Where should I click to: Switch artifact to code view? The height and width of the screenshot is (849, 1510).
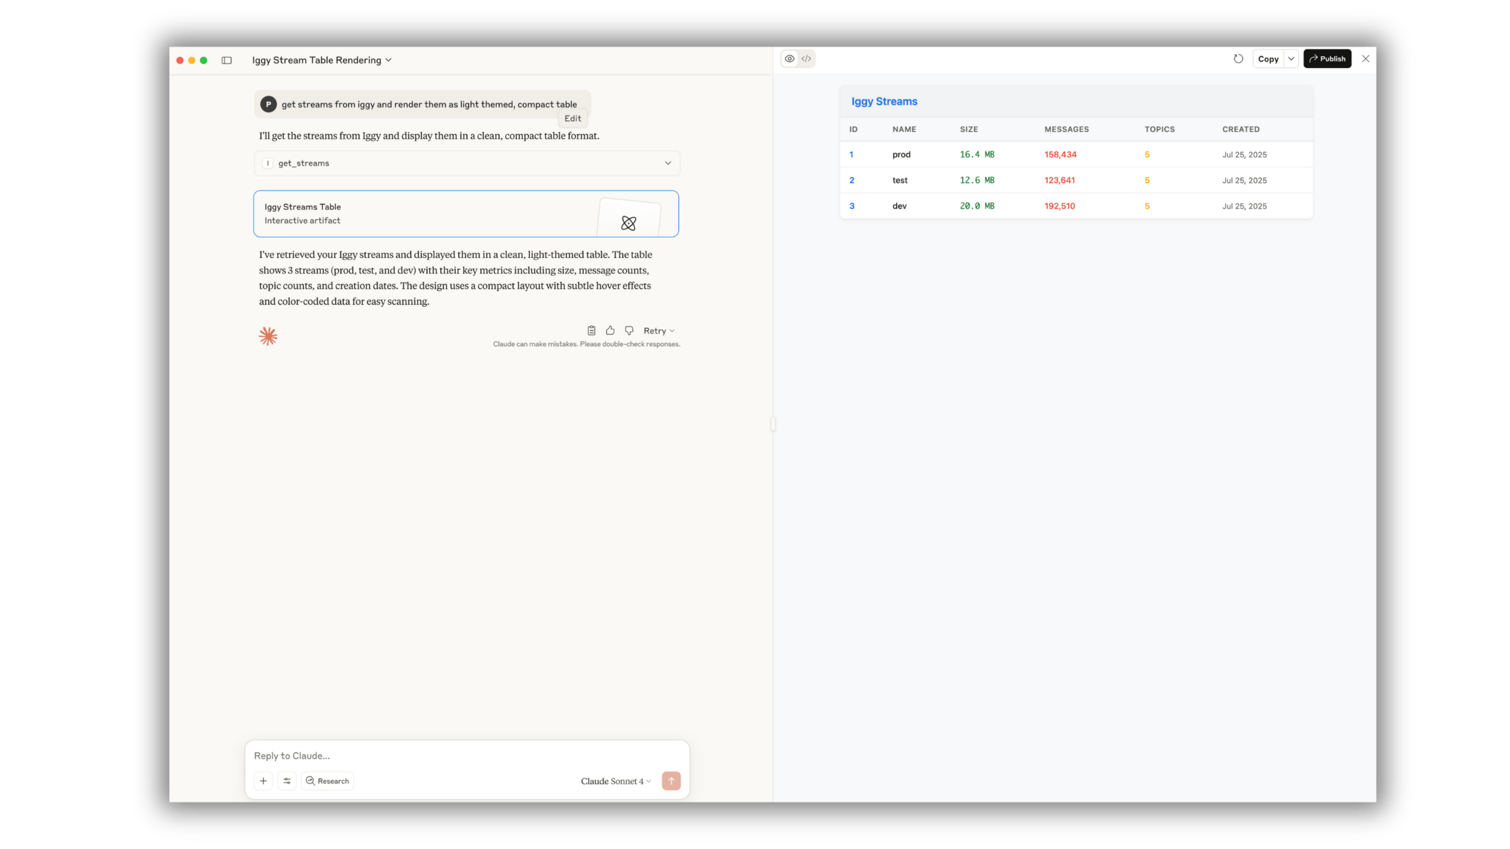coord(807,58)
